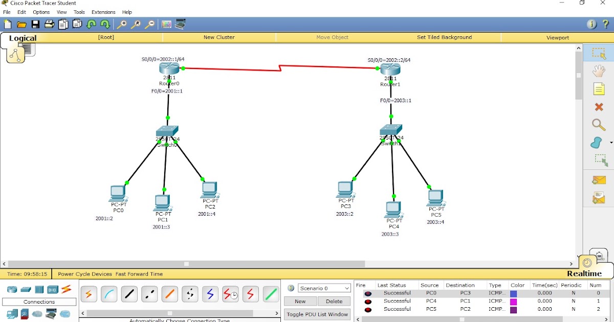This screenshot has height=322, width=614.
Task: Click the Set Tiled Background button
Action: tap(445, 37)
